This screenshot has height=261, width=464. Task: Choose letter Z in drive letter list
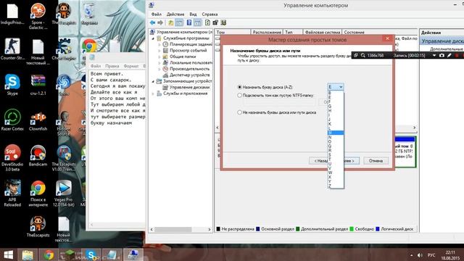point(336,186)
